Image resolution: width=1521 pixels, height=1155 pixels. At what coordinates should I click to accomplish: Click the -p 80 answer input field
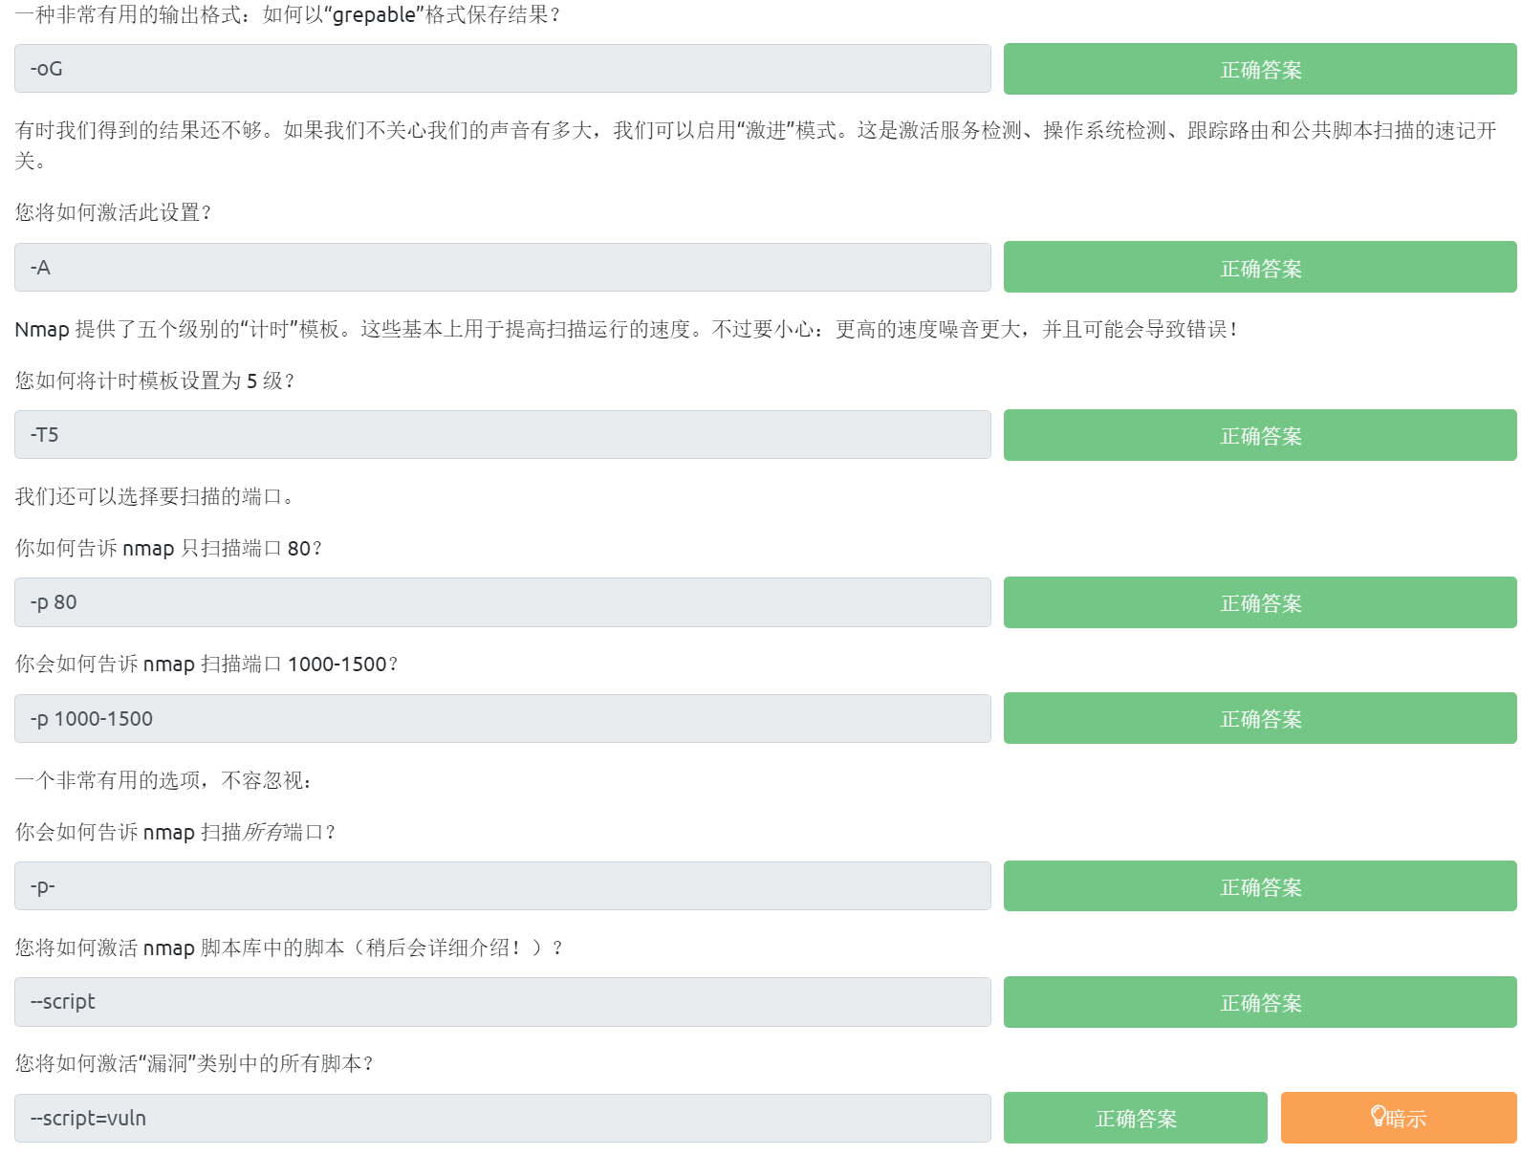click(x=503, y=602)
